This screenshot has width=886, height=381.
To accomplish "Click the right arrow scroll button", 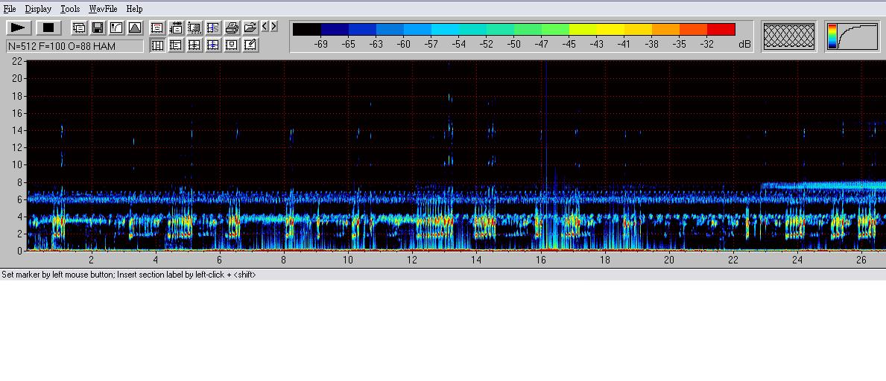I will [273, 27].
